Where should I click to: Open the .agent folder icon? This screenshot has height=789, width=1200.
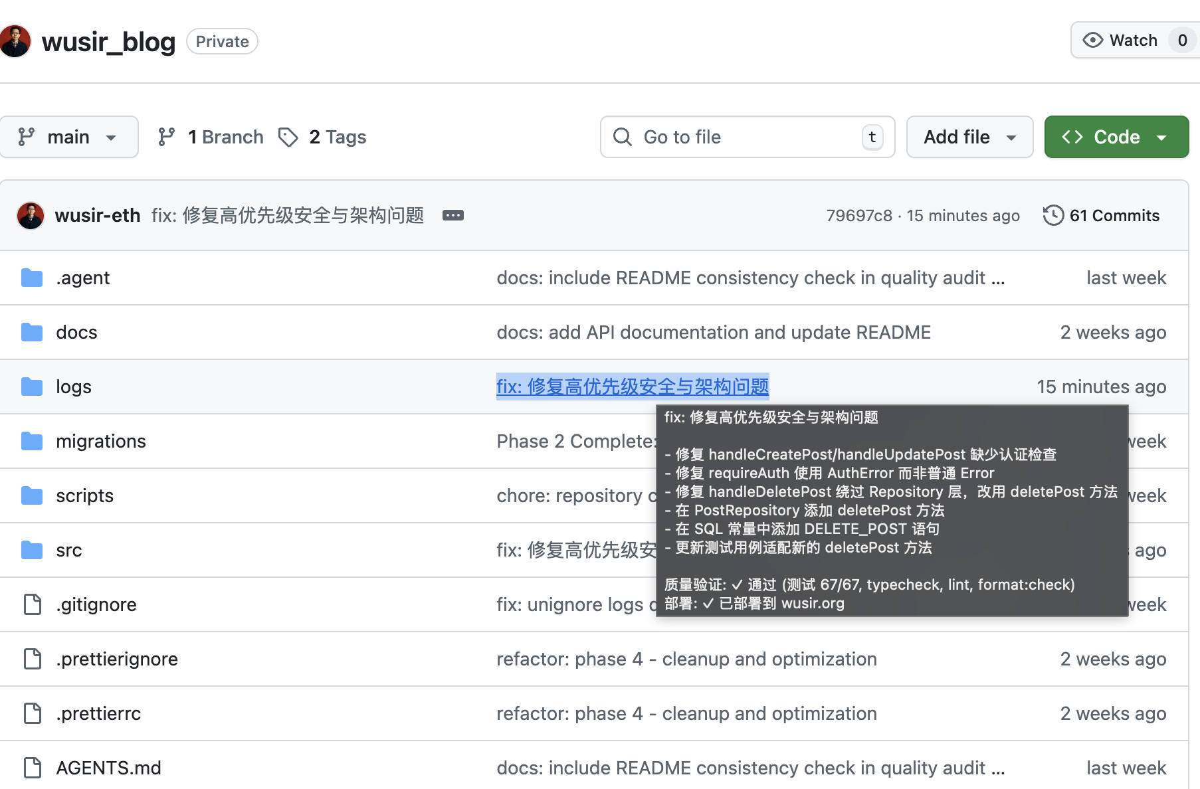pyautogui.click(x=32, y=278)
